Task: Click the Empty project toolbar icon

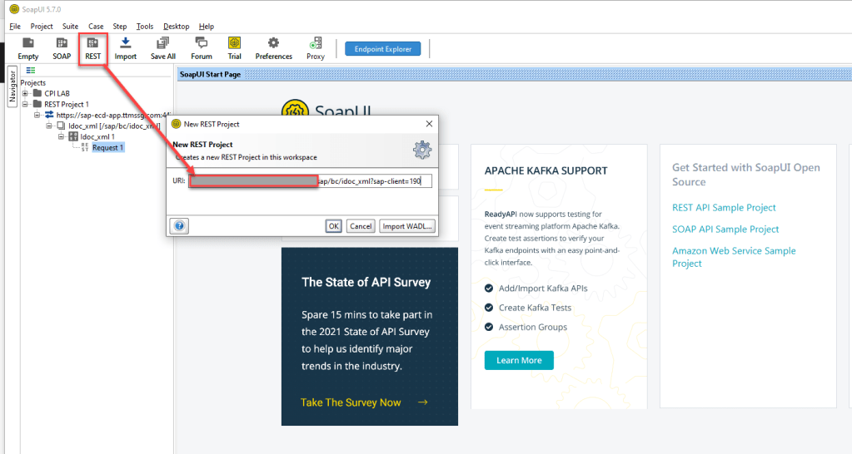Action: (28, 48)
